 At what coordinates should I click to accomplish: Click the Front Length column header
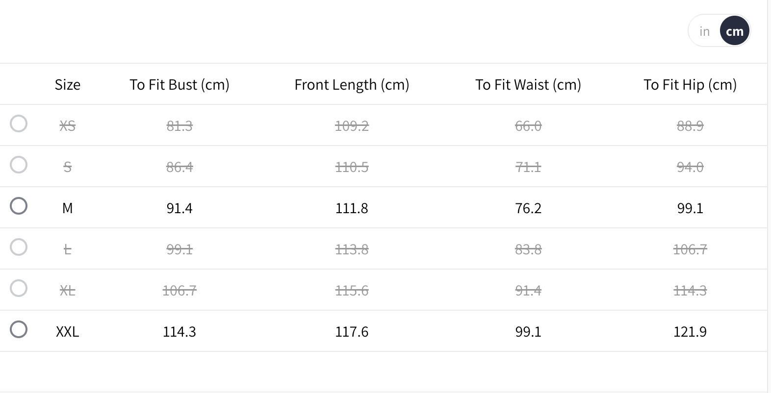coord(352,85)
